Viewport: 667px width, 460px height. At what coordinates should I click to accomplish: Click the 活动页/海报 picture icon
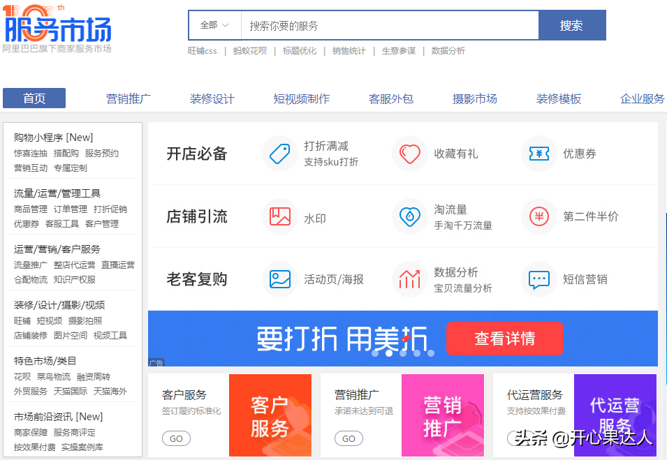click(280, 279)
